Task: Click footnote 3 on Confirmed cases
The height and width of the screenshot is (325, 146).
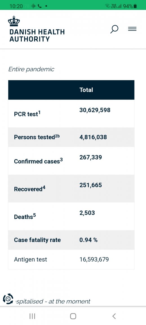Action: click(x=61, y=160)
